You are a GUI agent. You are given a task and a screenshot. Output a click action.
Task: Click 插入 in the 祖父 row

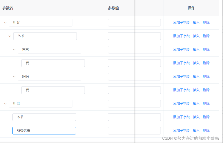coord(196,23)
